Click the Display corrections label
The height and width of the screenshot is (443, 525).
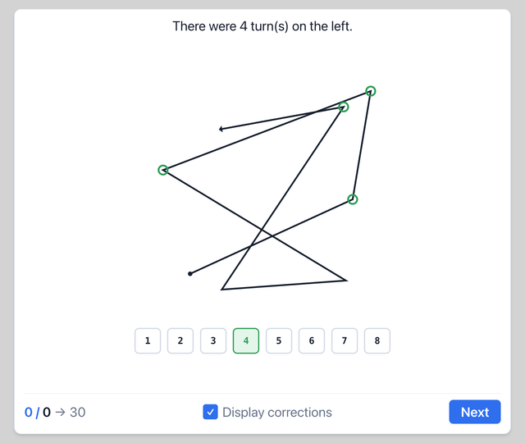coord(277,412)
